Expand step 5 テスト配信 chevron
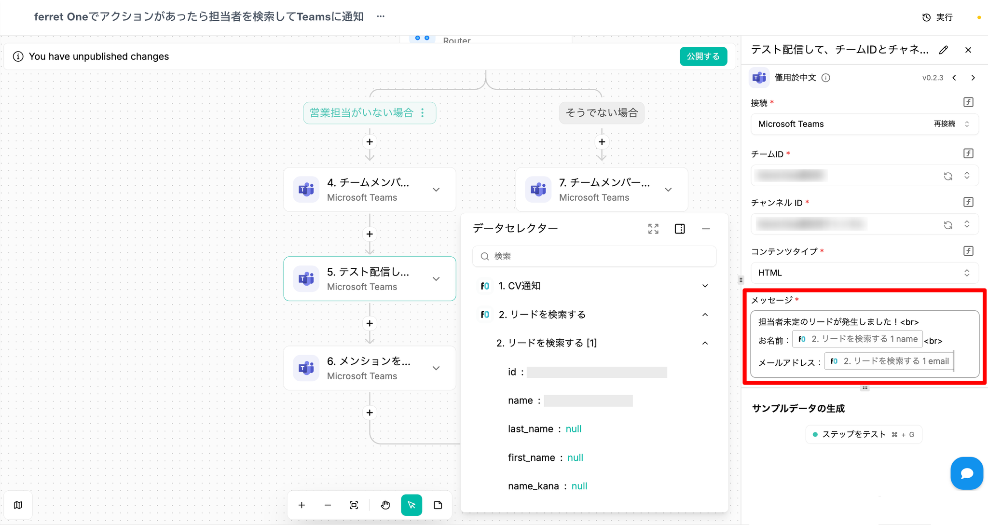This screenshot has width=988, height=525. coord(436,279)
